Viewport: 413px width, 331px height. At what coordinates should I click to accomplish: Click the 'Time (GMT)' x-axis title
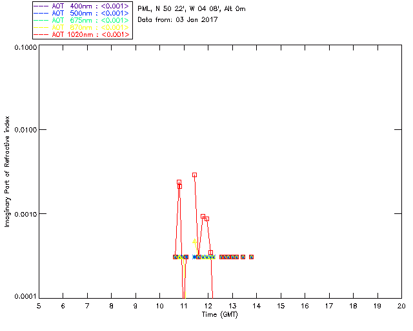coord(219,315)
